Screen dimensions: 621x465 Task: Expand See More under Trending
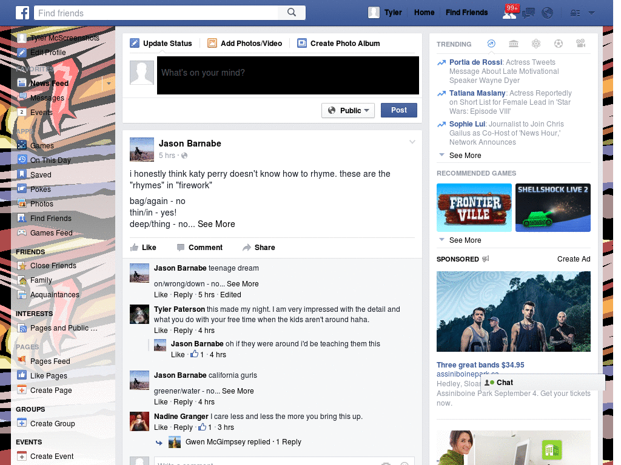[465, 156]
